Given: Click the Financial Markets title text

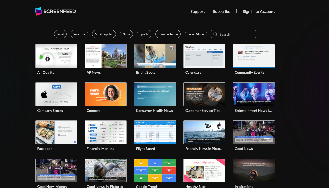Looking at the screenshot, I should click(x=100, y=149).
